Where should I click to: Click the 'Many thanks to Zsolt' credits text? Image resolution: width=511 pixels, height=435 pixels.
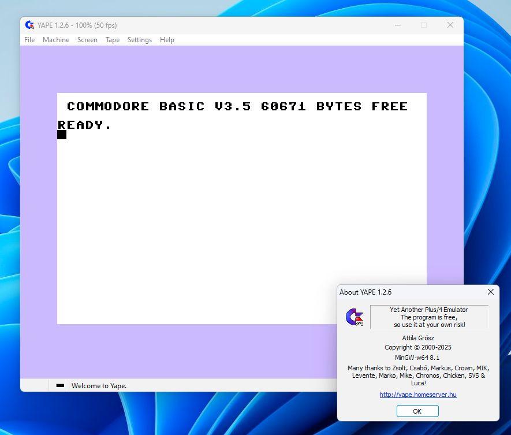point(419,375)
